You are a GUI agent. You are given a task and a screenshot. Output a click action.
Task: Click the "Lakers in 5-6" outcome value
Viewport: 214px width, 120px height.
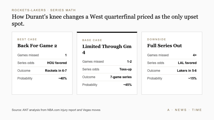pos(187,71)
